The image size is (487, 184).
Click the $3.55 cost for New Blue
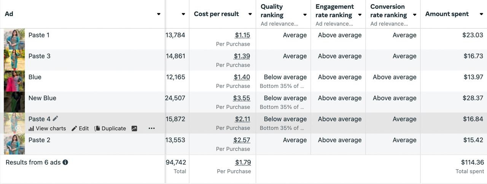tap(242, 98)
